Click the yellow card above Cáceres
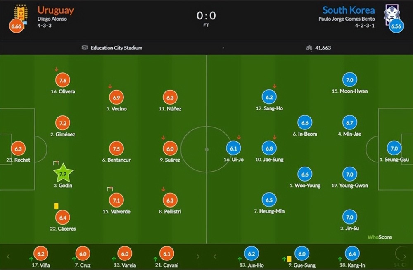The width and height of the screenshot is (413, 270). pyautogui.click(x=56, y=206)
